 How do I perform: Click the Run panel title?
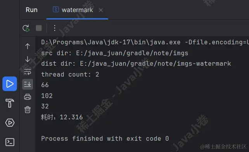coord(31,10)
